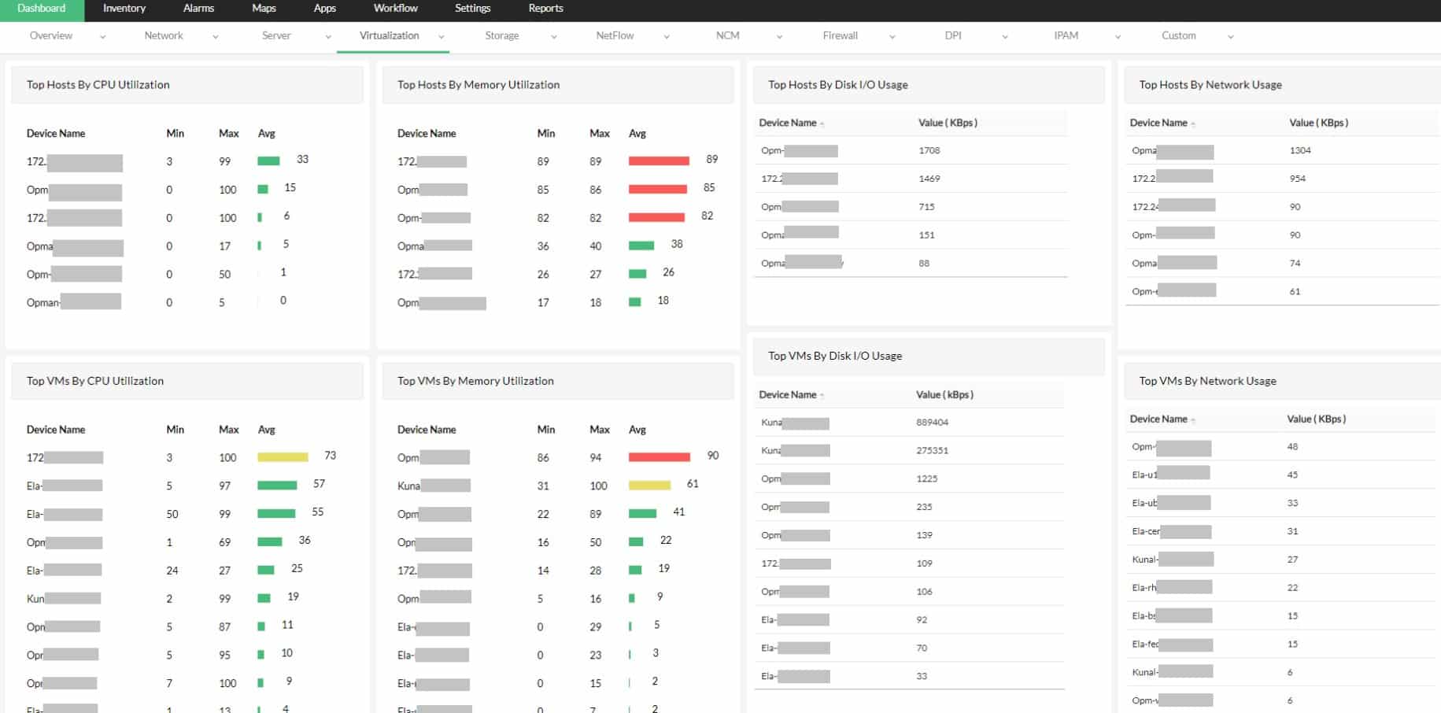Open the Custom dashboard dropdown
Viewport: 1441px width, 713px height.
coord(1230,35)
